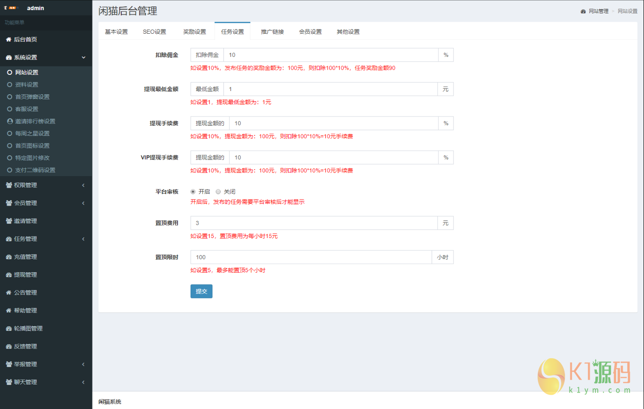
Task: Switch to the 基本设置 tab
Action: tap(116, 31)
